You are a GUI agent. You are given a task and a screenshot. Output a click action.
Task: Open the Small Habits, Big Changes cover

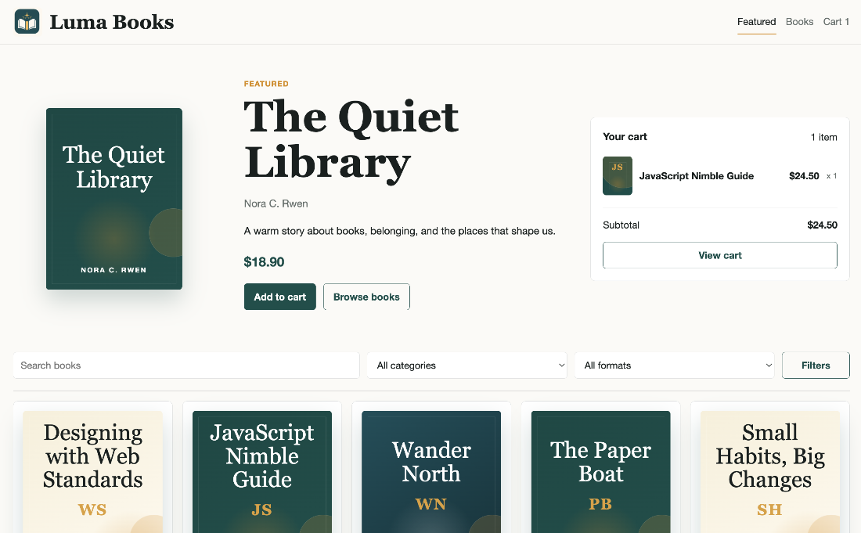click(770, 471)
